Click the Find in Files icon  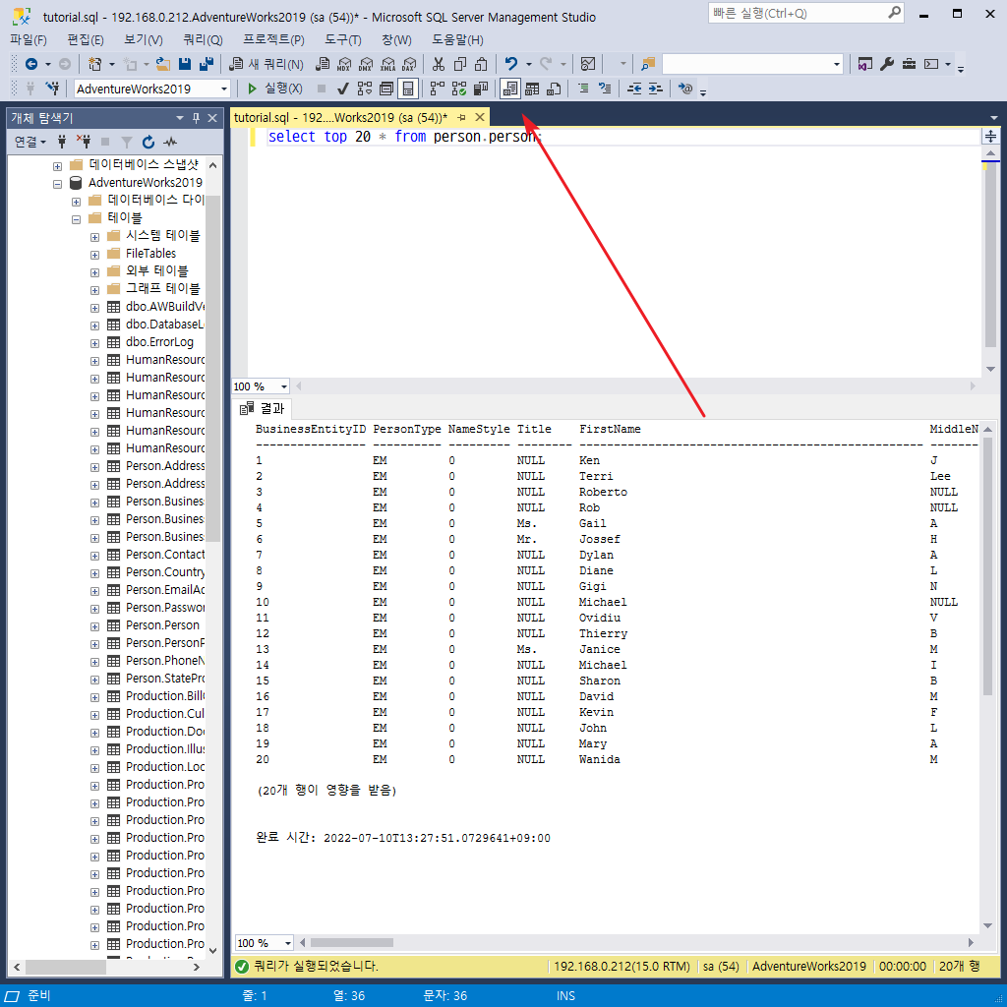[648, 64]
